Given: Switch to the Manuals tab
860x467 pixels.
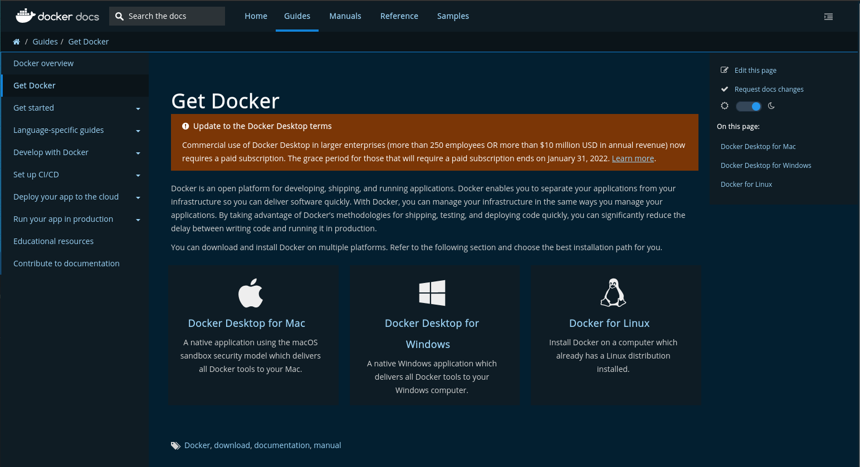Looking at the screenshot, I should tap(345, 16).
